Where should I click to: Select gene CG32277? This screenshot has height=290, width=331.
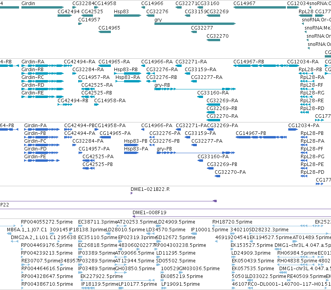(194, 32)
